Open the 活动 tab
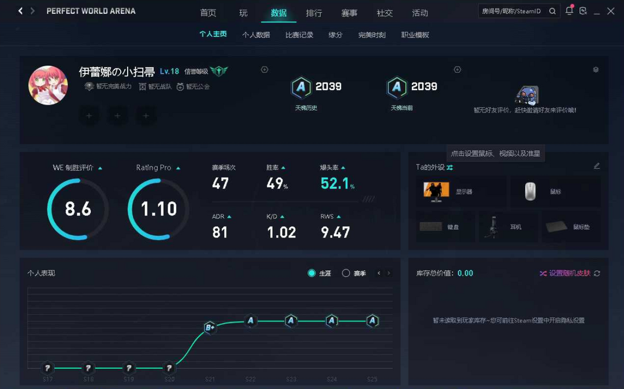The image size is (624, 389). click(420, 13)
